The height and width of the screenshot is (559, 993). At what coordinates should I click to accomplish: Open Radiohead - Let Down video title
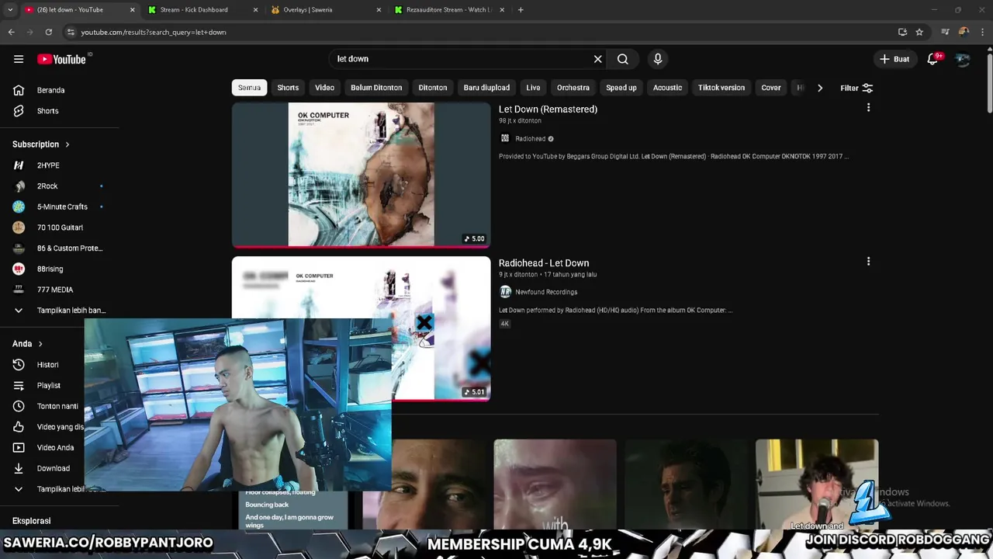point(544,263)
